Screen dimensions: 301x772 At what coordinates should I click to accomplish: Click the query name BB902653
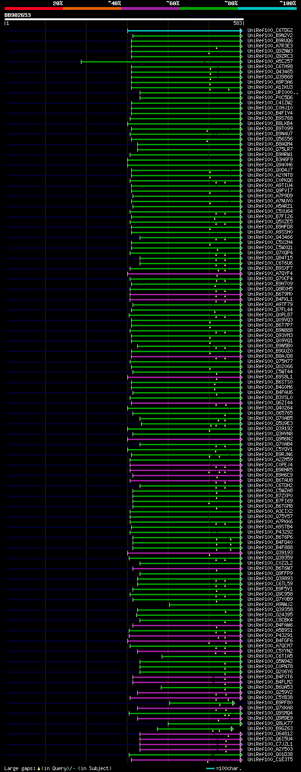(x=18, y=15)
